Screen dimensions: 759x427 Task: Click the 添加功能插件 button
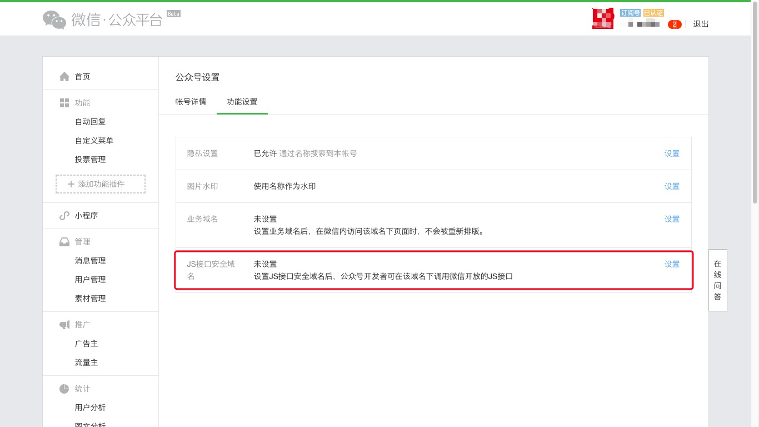pyautogui.click(x=101, y=184)
